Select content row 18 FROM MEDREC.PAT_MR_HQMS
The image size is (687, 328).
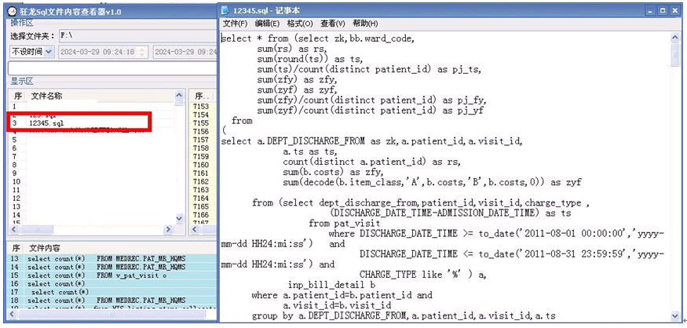point(112,301)
